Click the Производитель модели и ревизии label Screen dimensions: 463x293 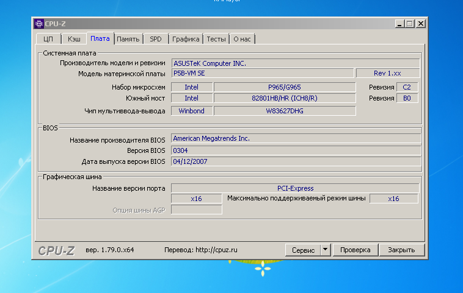pos(112,63)
